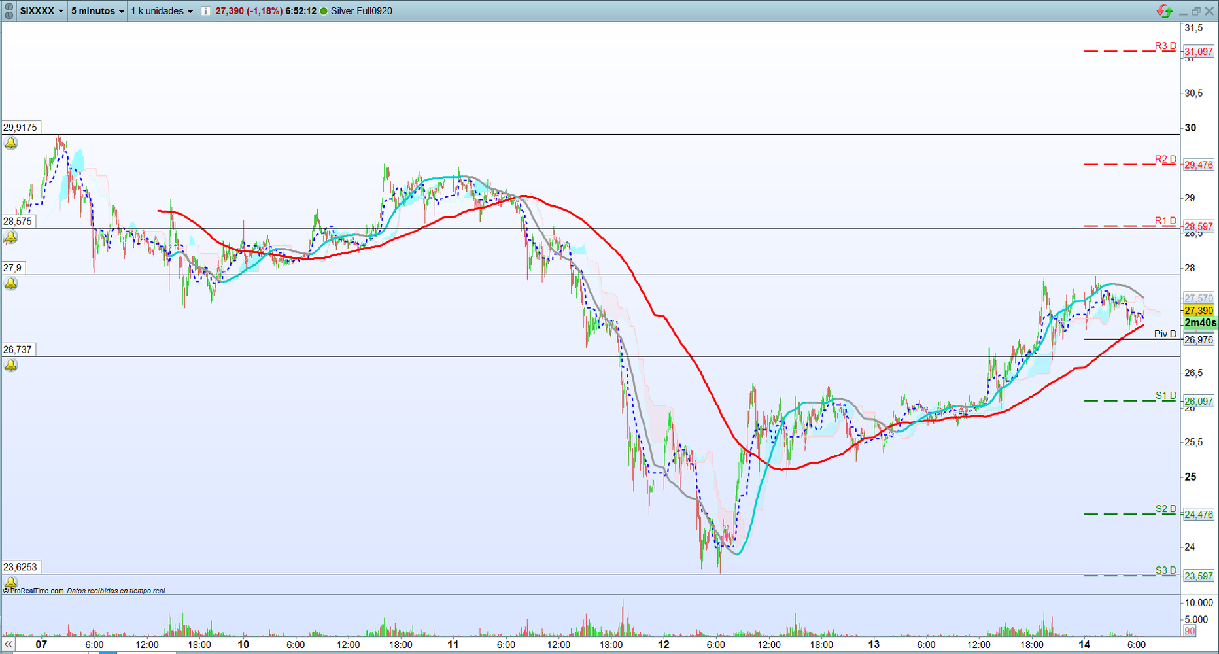Click the S1 D pivot label

point(1165,396)
